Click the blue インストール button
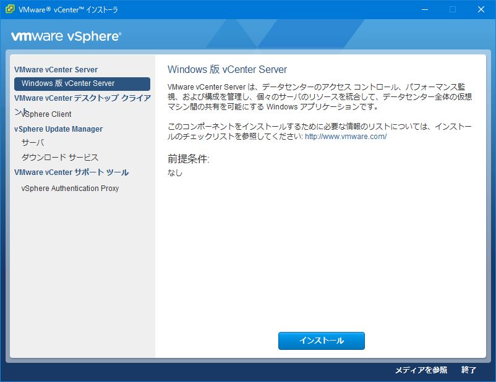The image size is (496, 382). (322, 341)
